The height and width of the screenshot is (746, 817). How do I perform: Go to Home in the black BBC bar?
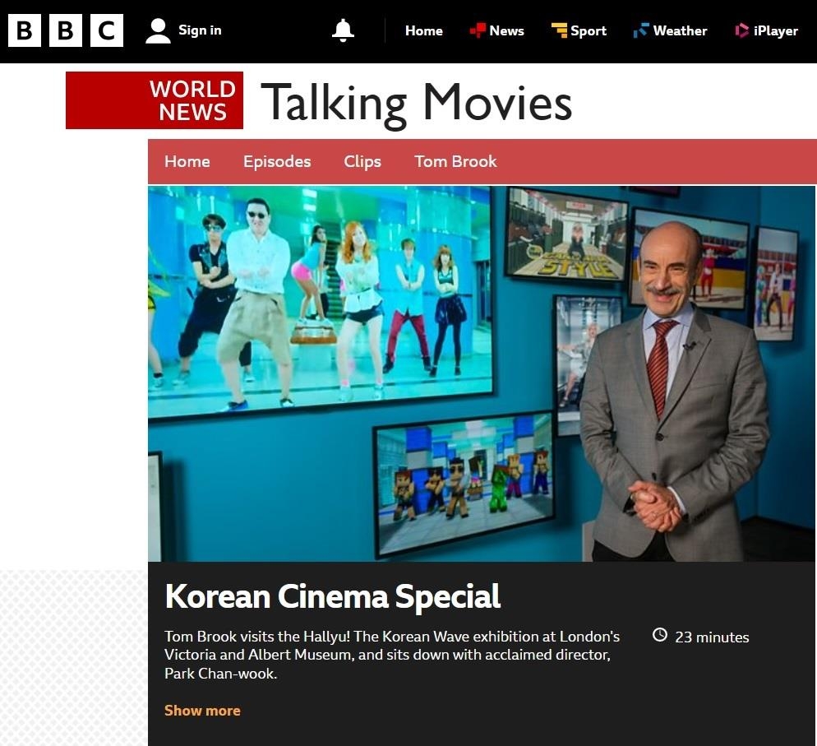(423, 30)
